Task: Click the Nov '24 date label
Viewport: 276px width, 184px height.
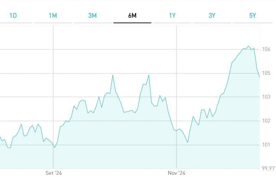Action: point(177,173)
